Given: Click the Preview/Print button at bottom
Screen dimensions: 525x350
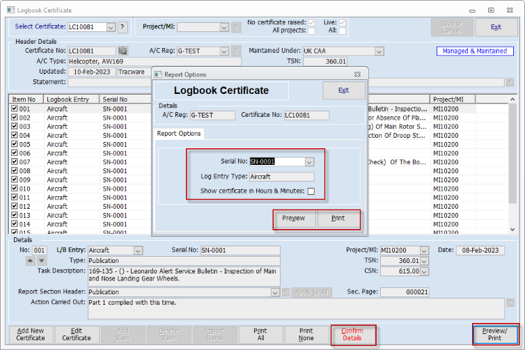Looking at the screenshot, I should (x=495, y=335).
